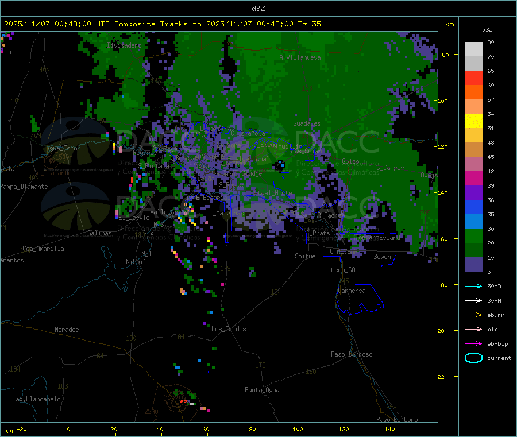Pick the magenta swatch between 42 and 39
This screenshot has width=517, height=437.
pos(473,178)
